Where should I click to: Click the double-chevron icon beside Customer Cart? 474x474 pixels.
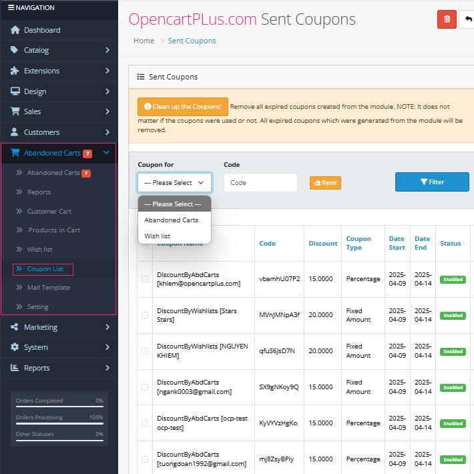point(19,212)
